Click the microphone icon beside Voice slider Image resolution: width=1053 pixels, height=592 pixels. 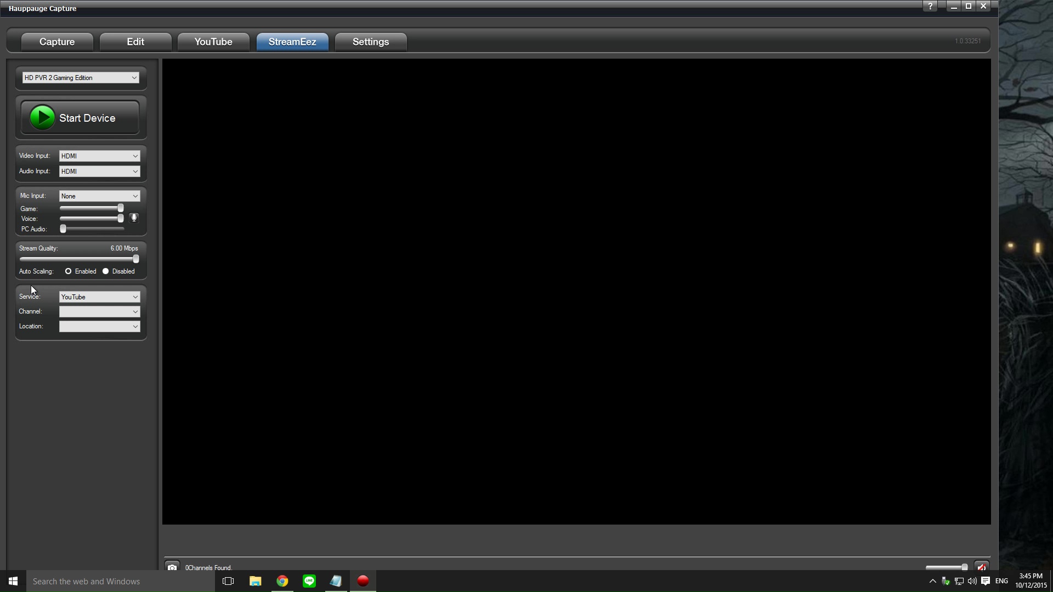click(134, 218)
